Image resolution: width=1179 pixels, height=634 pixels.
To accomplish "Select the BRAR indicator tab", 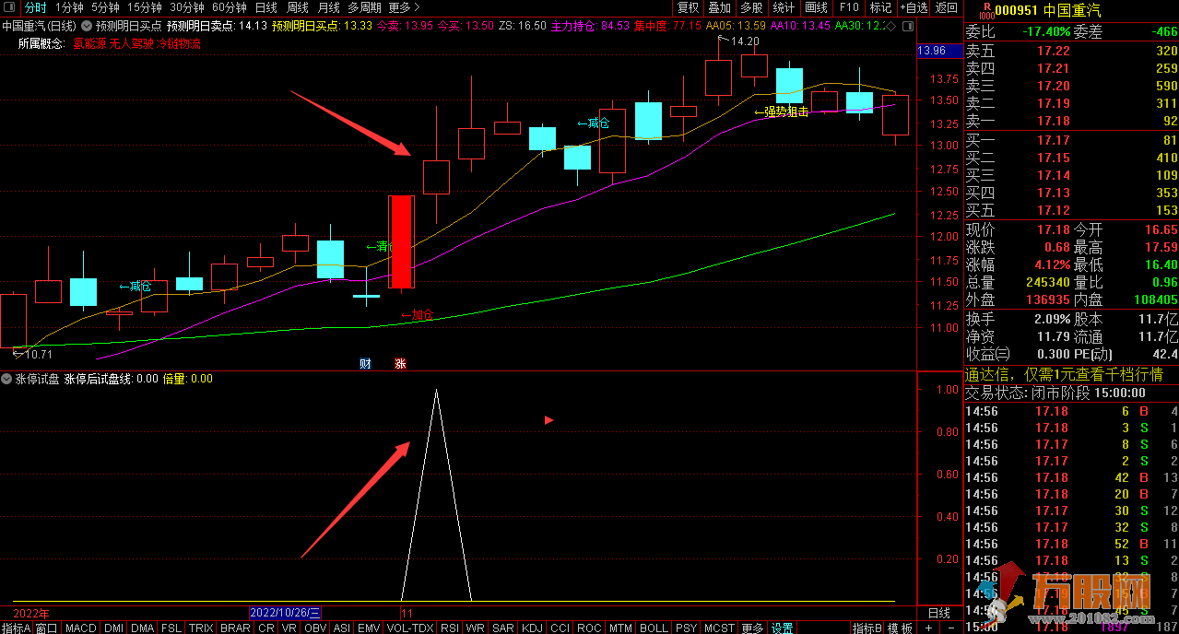I will coord(235,628).
